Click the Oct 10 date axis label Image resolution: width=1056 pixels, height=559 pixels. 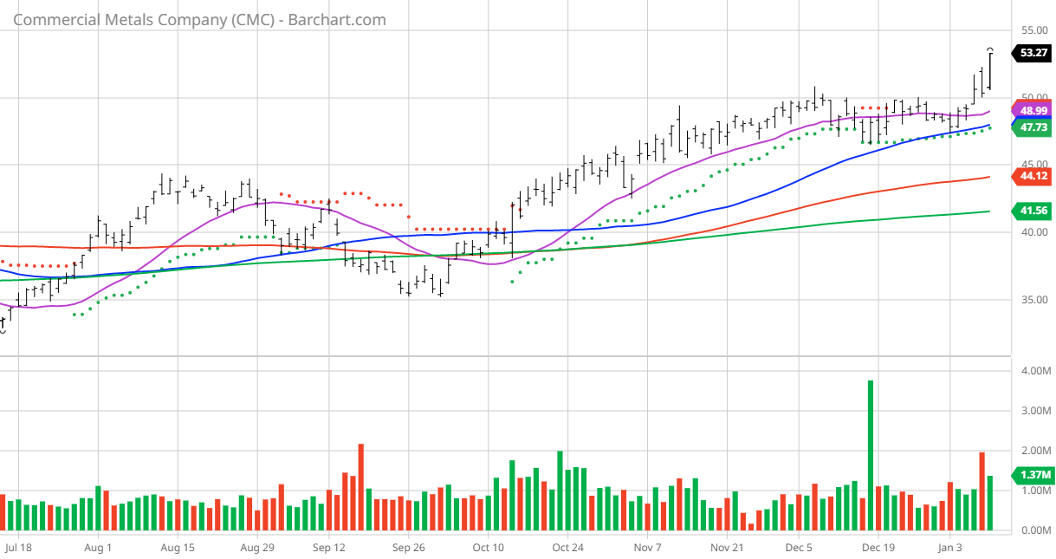[x=488, y=548]
